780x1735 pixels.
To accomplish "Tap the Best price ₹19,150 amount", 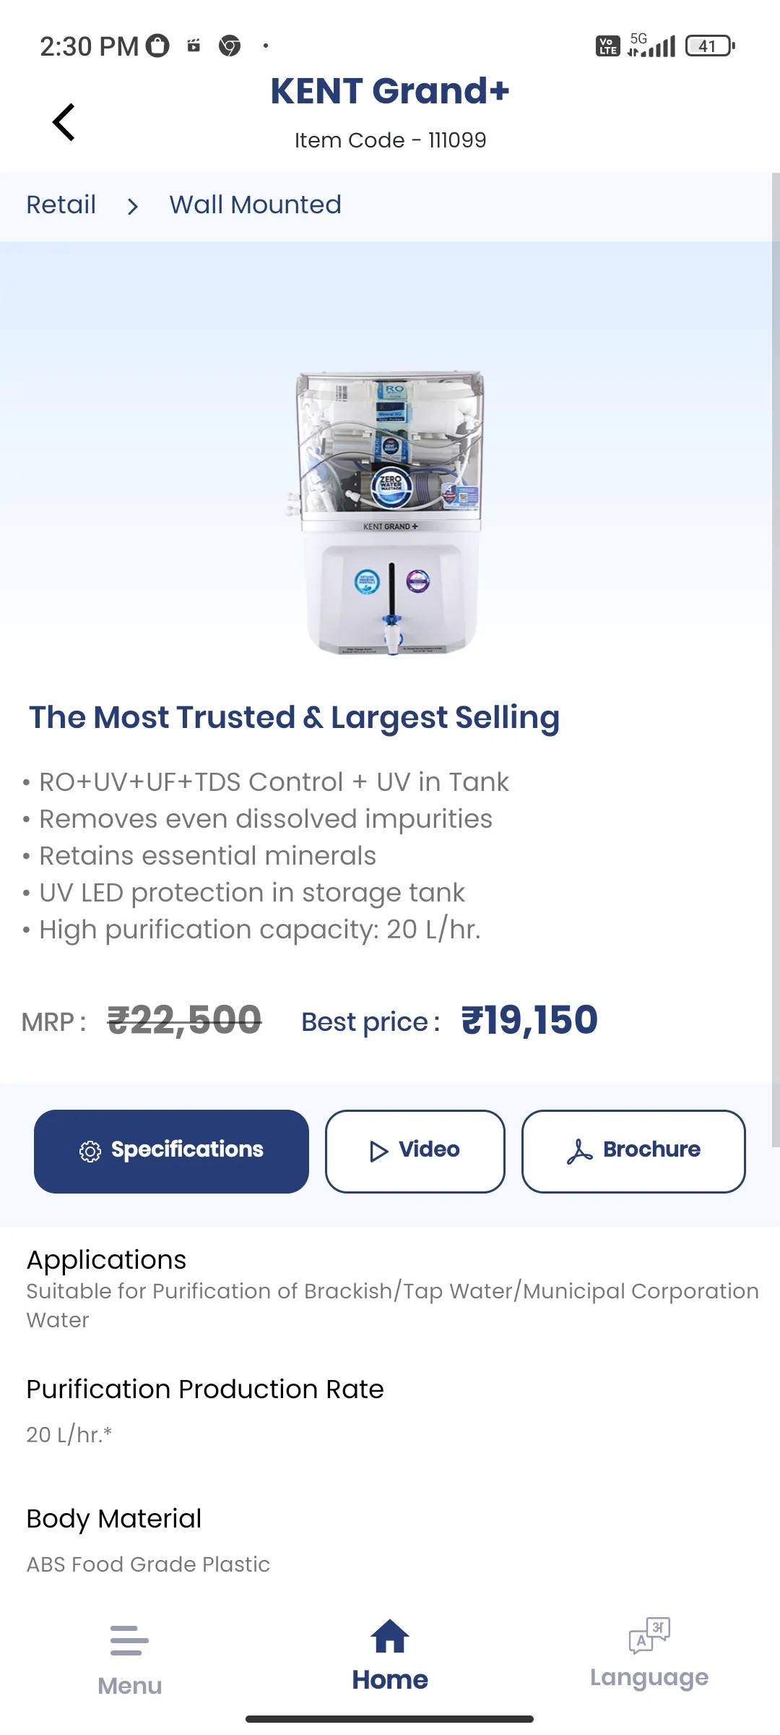I will [x=529, y=1021].
